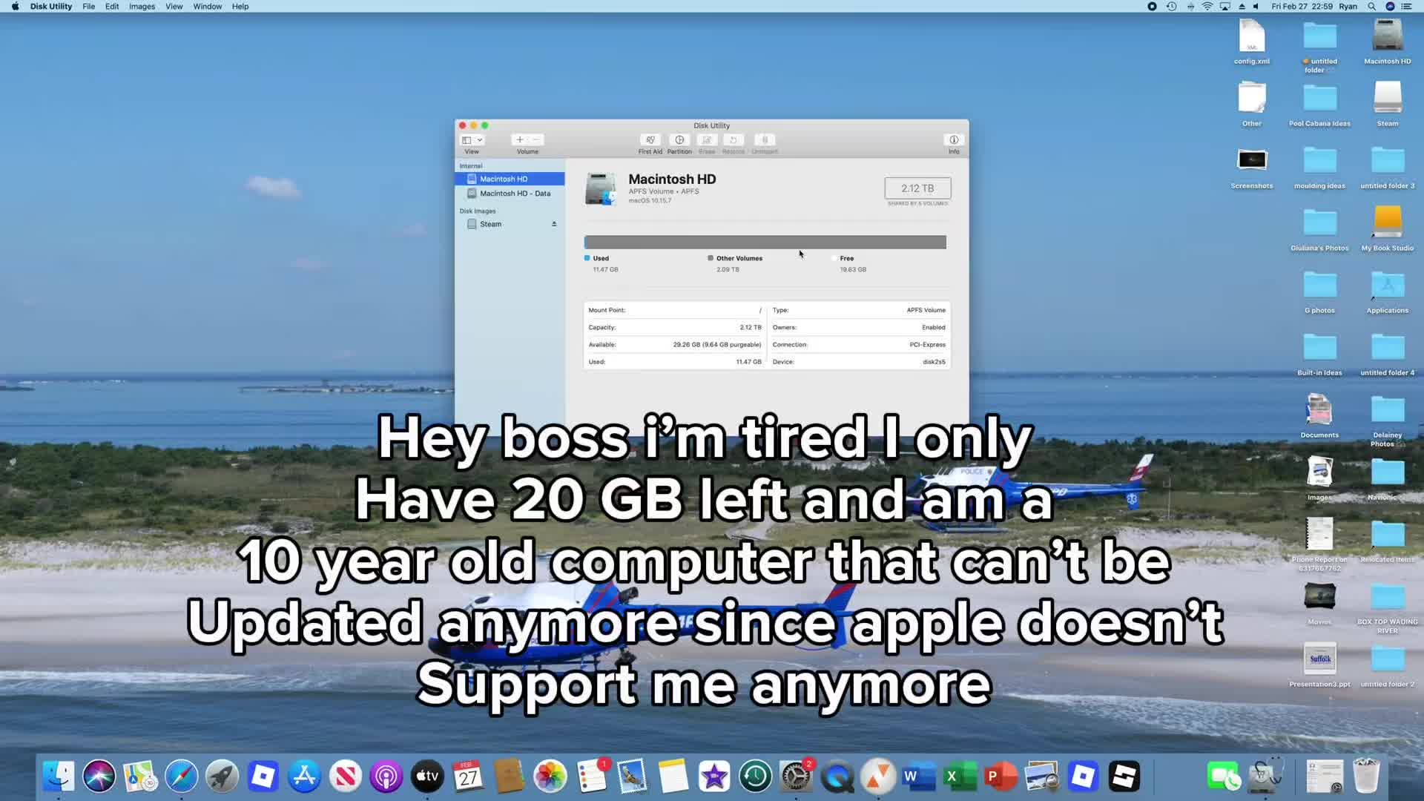Open the Disk Utility application menu
The image size is (1424, 801).
51,7
